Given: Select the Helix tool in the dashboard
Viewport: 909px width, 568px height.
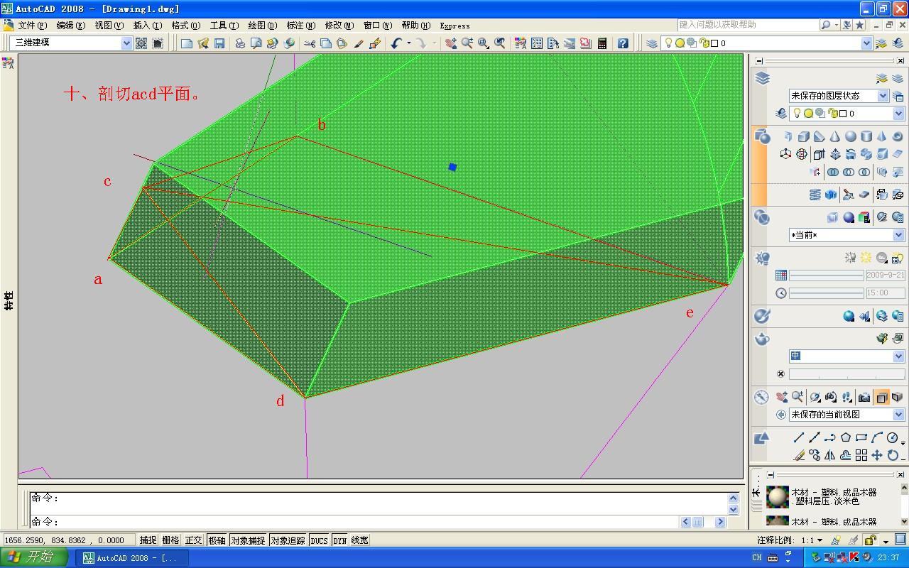Looking at the screenshot, I should pyautogui.click(x=815, y=195).
